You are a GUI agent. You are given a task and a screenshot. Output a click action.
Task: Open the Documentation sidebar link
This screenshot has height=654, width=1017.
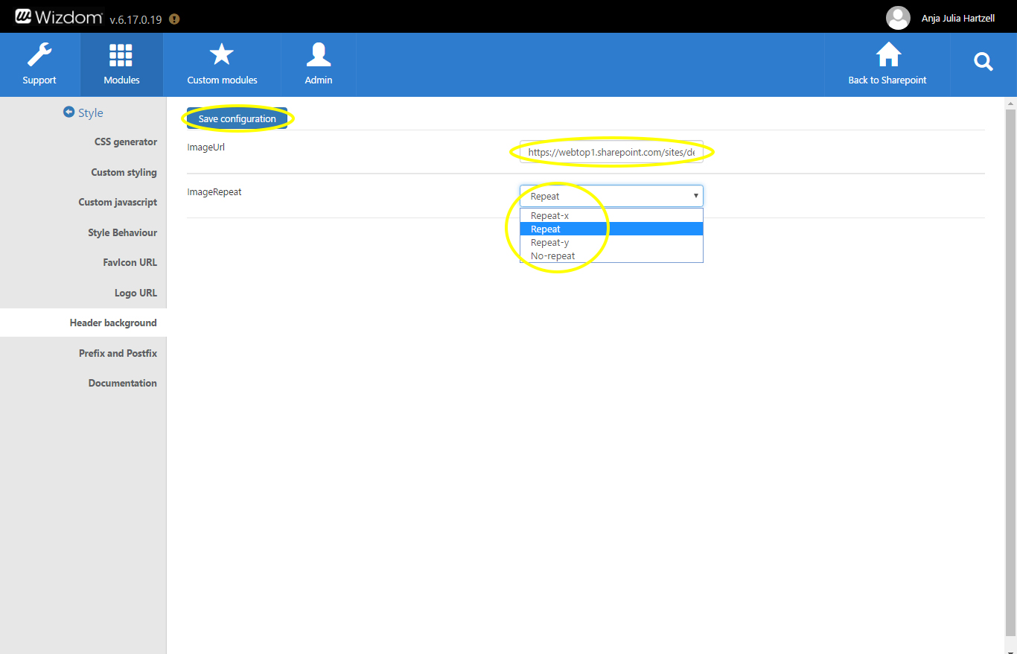(x=122, y=383)
